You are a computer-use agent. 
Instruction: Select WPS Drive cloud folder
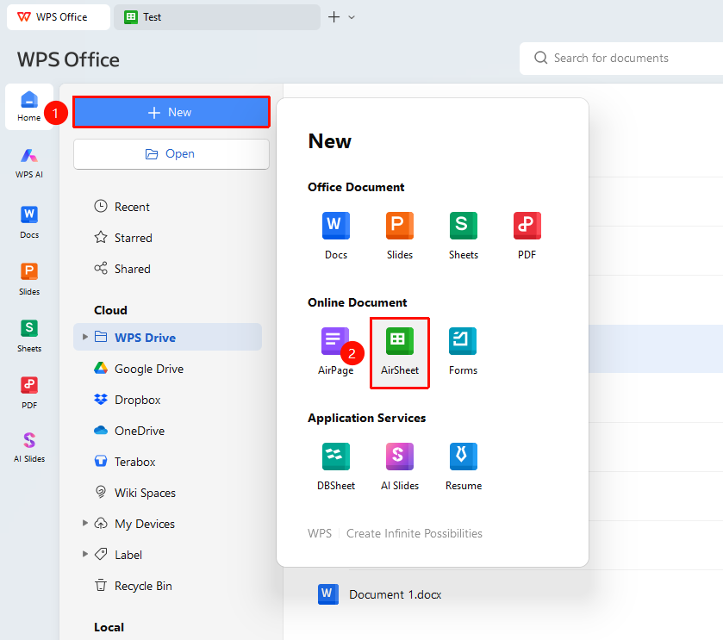[167, 337]
